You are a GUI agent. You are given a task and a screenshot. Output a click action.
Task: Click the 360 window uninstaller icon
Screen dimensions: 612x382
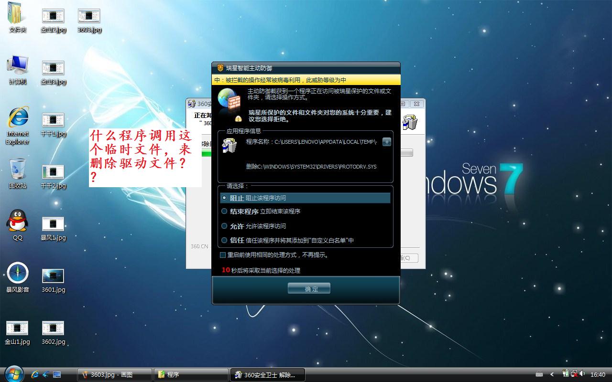coord(410,122)
